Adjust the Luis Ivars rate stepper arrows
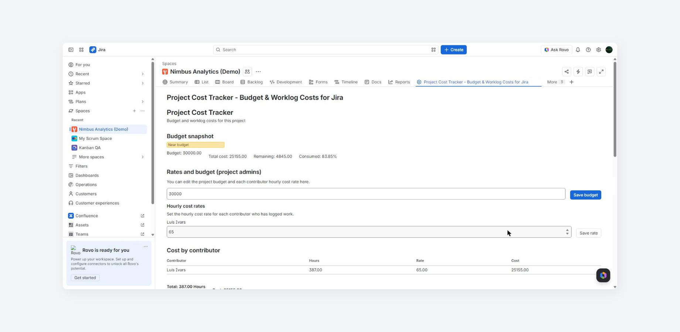Image resolution: width=680 pixels, height=332 pixels. click(567, 232)
